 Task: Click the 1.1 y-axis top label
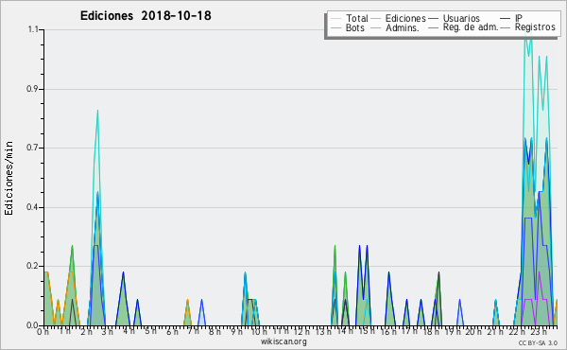(x=33, y=29)
